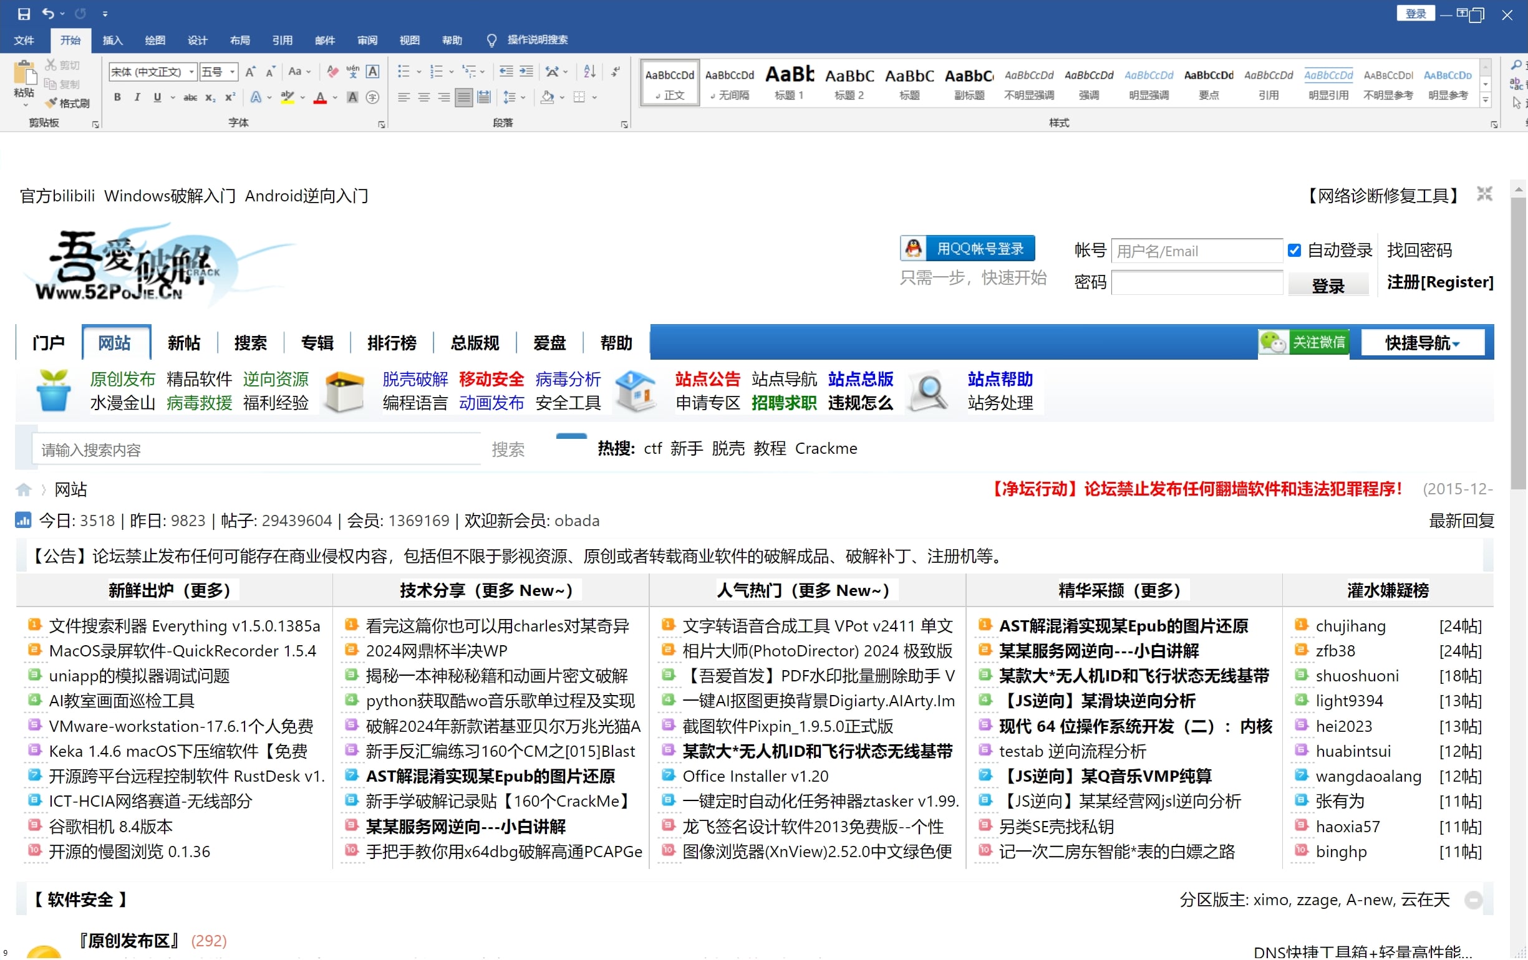Expand the 快捷导航 dropdown

point(1422,343)
